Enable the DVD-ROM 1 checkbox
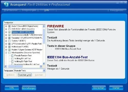This screenshot has width=128, height=92. (9, 29)
